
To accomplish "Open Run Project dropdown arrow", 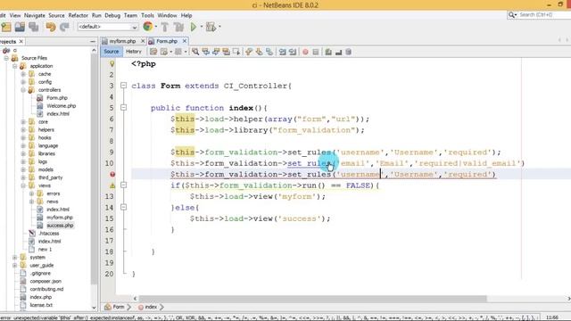I will 201,27.
